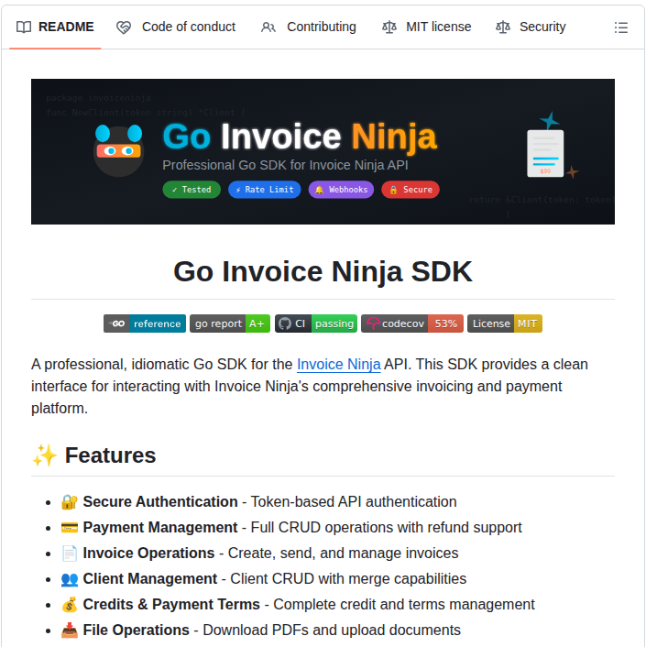The width and height of the screenshot is (646, 647).
Task: Click the README book icon
Action: (x=24, y=27)
